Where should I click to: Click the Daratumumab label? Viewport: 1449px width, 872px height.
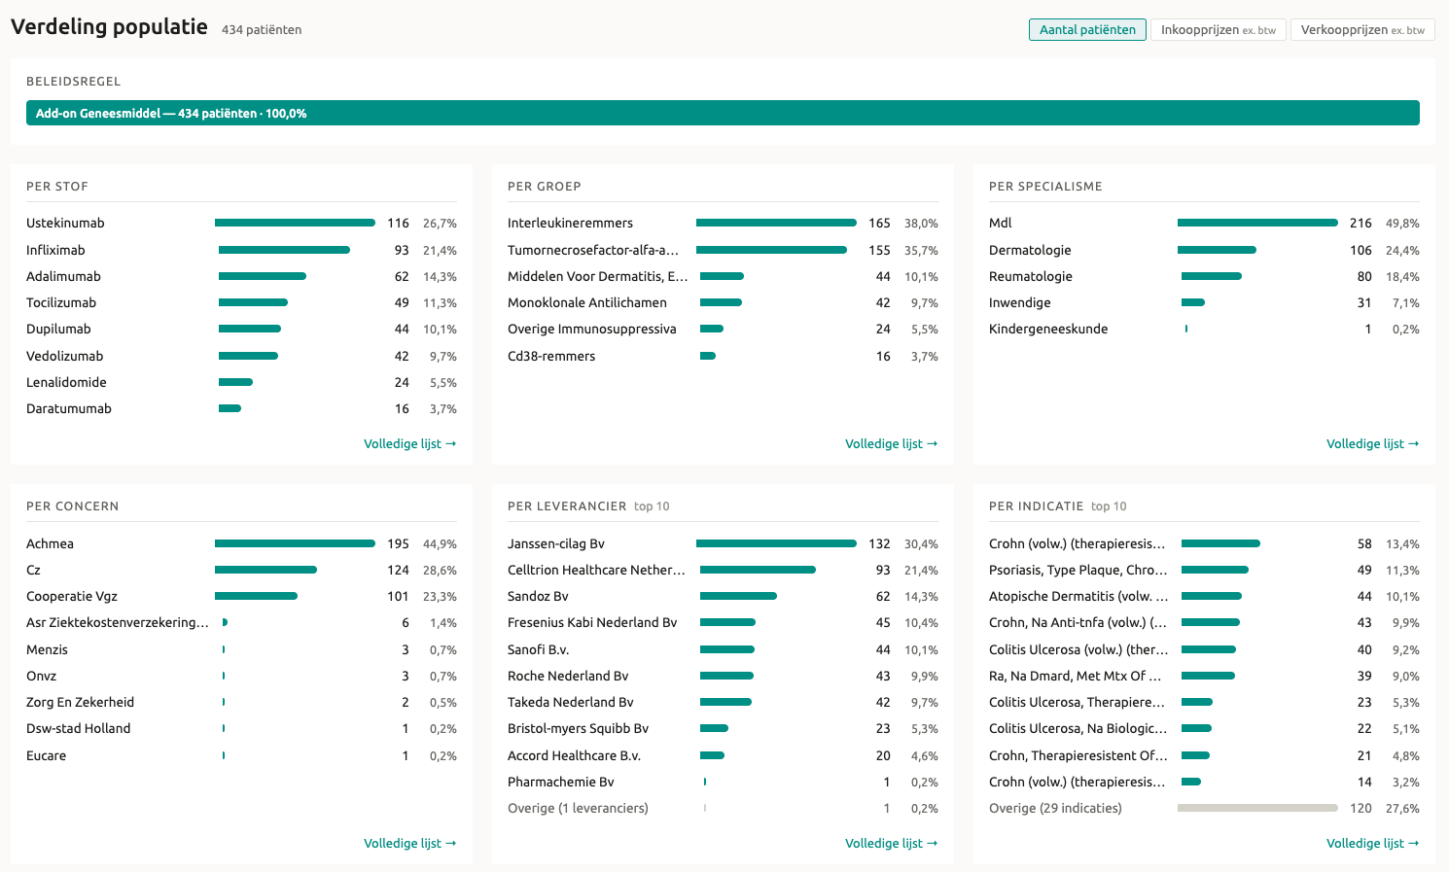tap(69, 409)
